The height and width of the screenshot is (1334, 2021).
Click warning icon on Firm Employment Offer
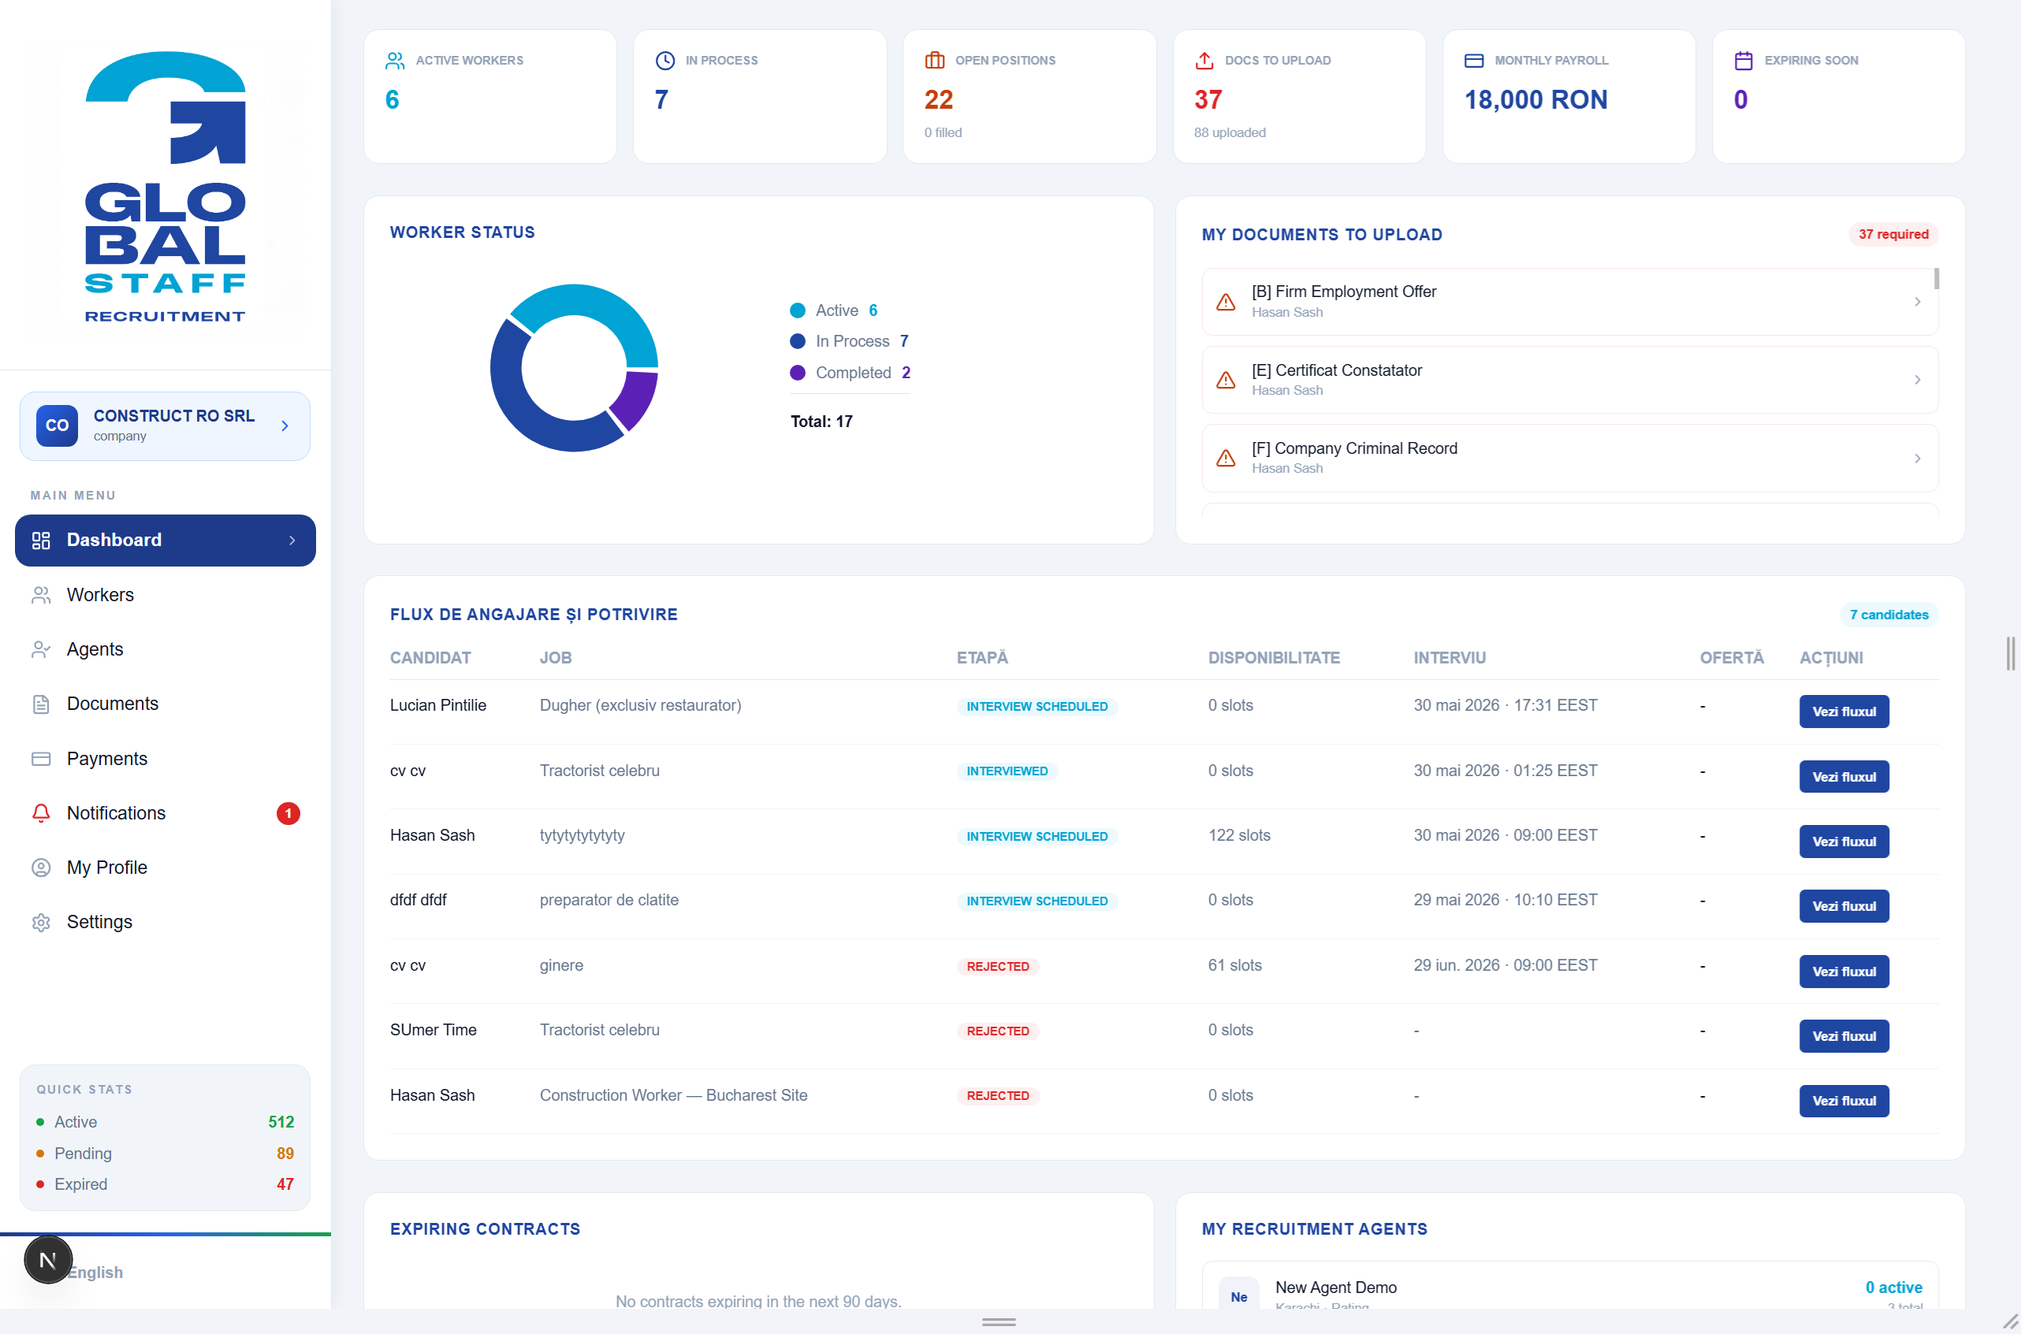[1226, 302]
